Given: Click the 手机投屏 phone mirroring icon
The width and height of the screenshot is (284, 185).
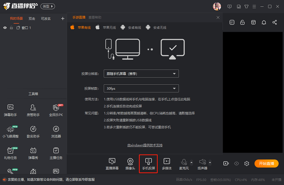Looking at the screenshot, I should [x=148, y=162].
